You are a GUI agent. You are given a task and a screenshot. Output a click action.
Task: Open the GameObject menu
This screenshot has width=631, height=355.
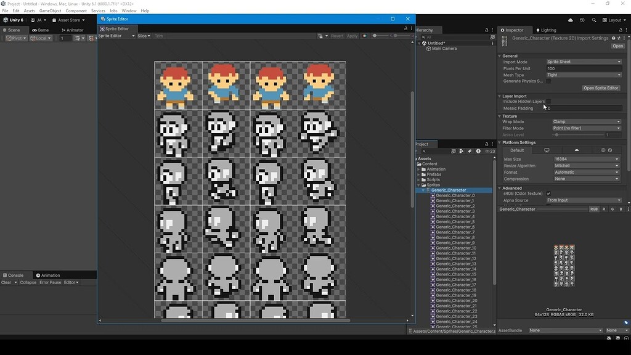49,10
